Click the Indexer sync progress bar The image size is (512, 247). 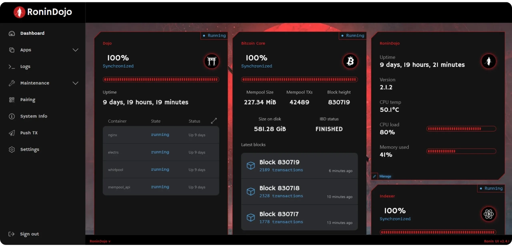(x=438, y=232)
